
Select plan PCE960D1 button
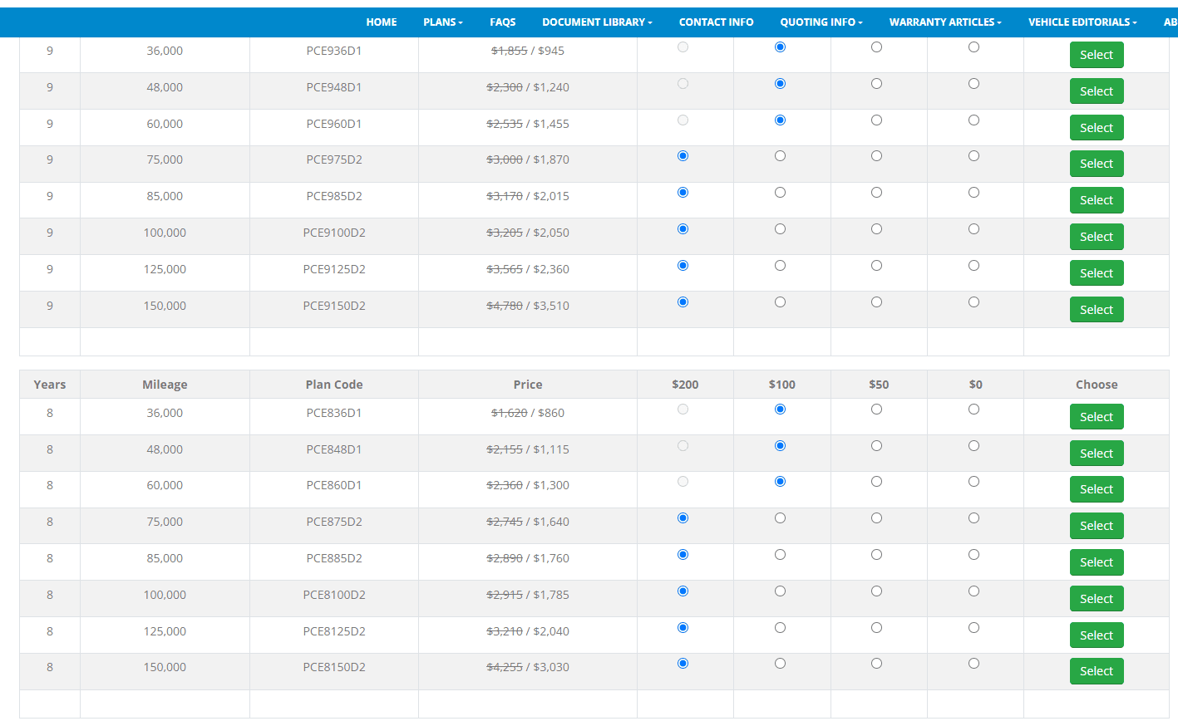(1097, 128)
